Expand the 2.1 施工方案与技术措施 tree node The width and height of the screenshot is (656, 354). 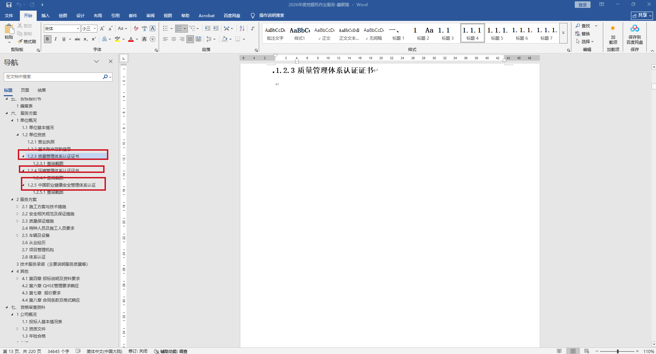coord(18,206)
